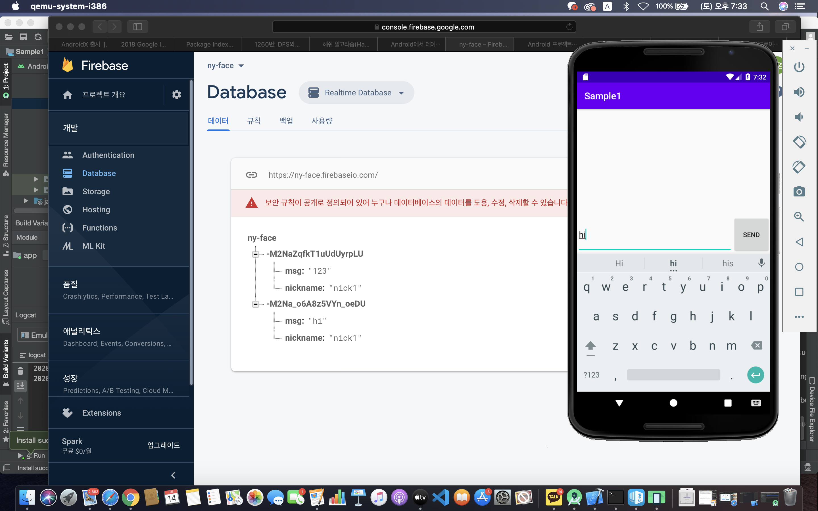This screenshot has height=511, width=818.
Task: Open the 사용량 tab
Action: (322, 121)
